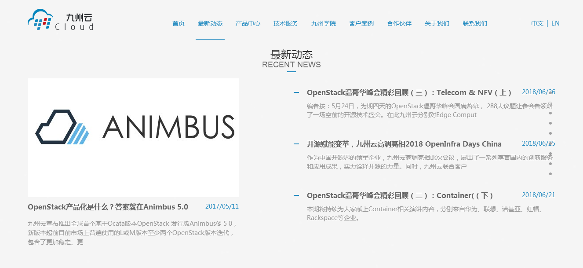Viewport: 583px width, 268px height.
Task: Switch language to EN
Action: 555,23
